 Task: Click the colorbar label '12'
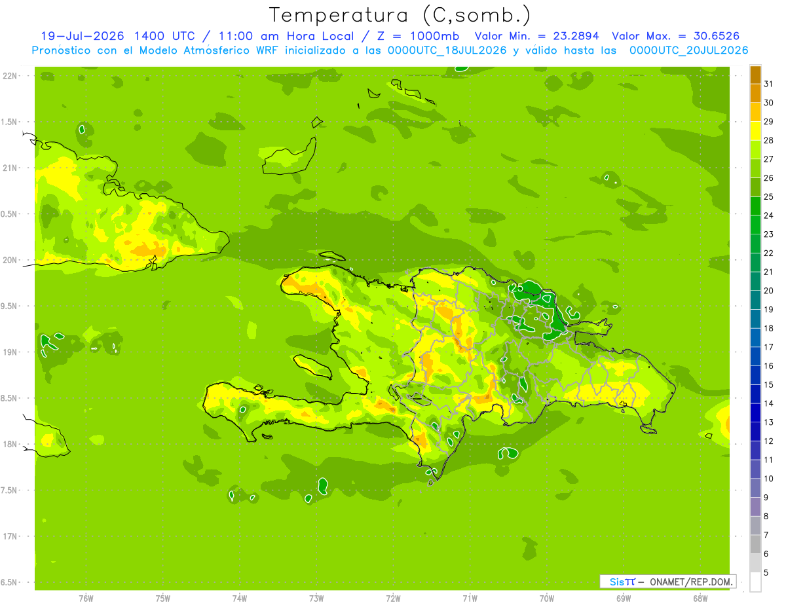click(x=768, y=441)
